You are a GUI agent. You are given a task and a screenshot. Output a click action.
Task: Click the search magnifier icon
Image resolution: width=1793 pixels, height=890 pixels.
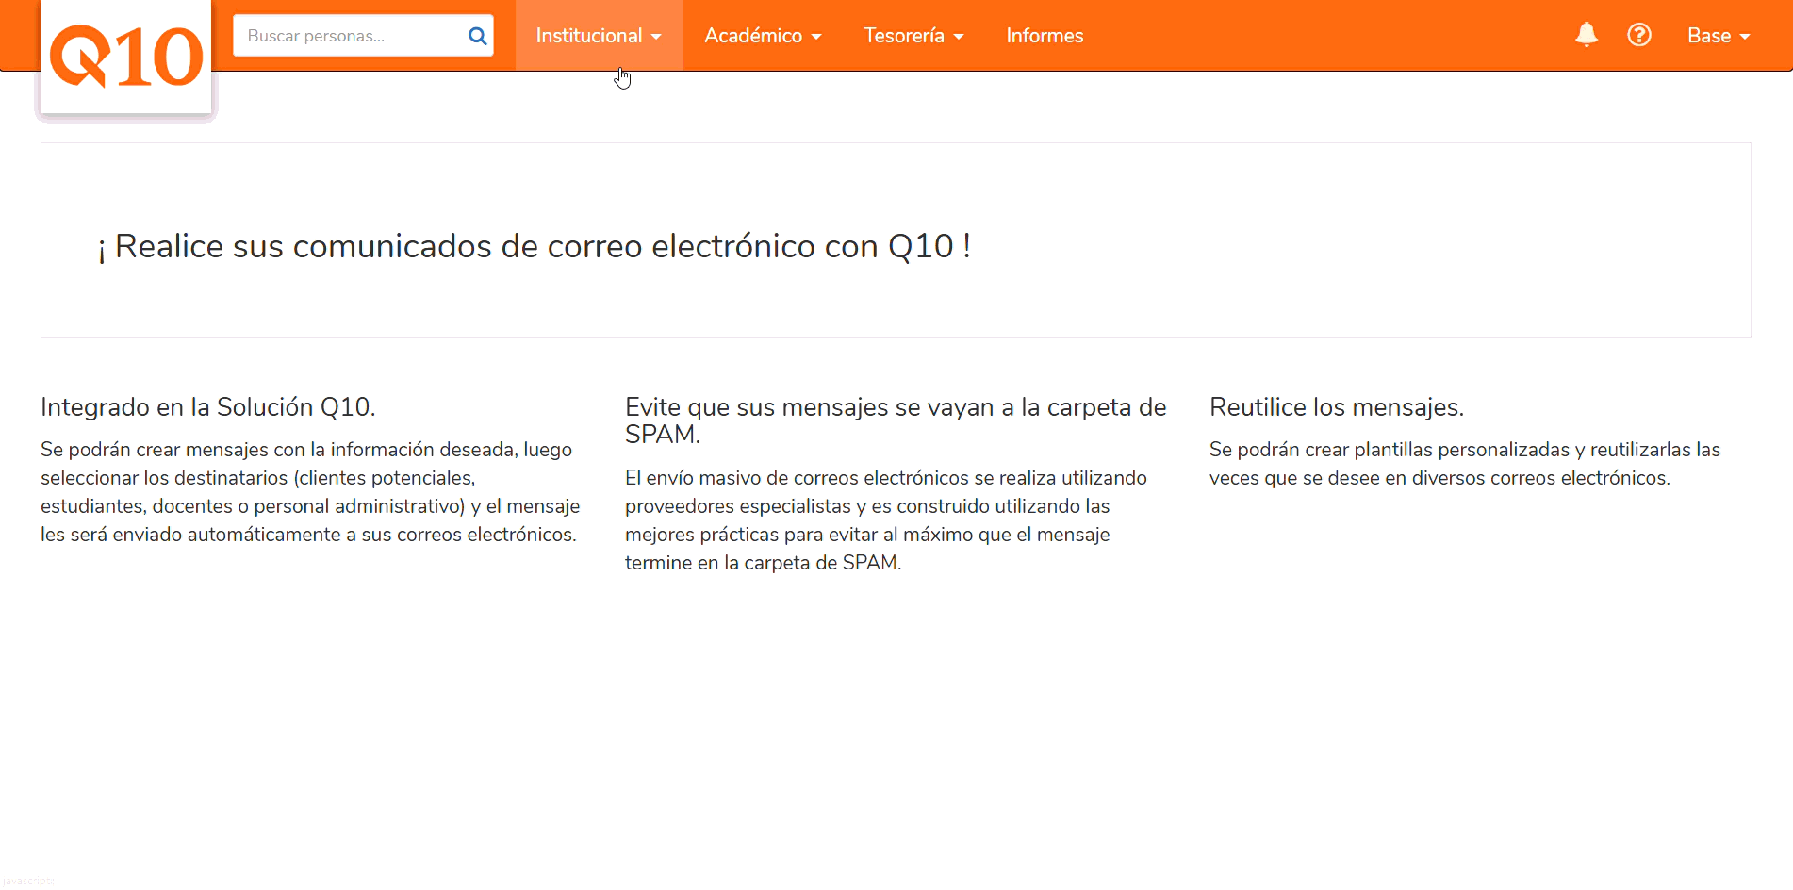tap(477, 36)
